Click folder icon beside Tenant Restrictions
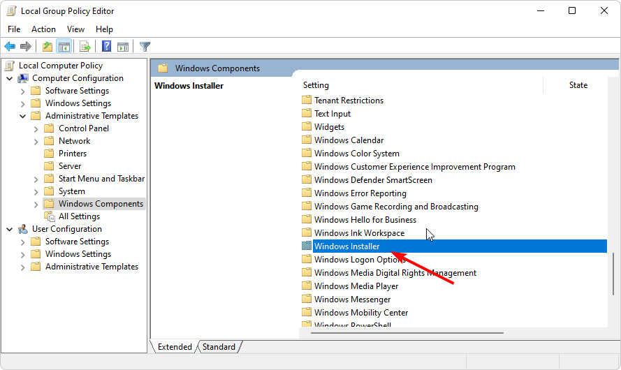The height and width of the screenshot is (370, 621). pyautogui.click(x=307, y=100)
